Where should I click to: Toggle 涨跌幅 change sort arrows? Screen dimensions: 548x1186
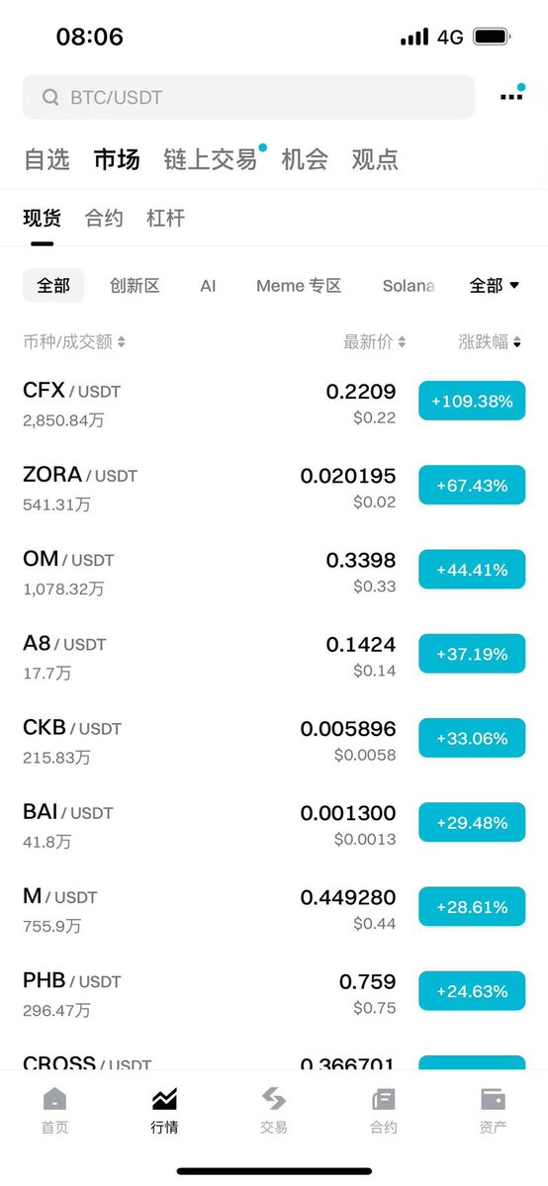(x=517, y=342)
